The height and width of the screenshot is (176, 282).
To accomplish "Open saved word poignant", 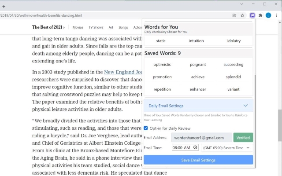I will tap(198, 65).
